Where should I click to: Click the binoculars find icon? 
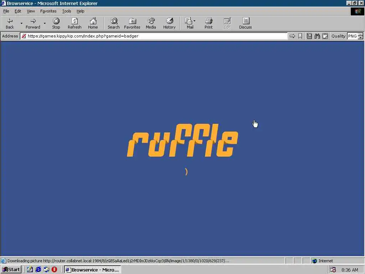[x=317, y=36]
